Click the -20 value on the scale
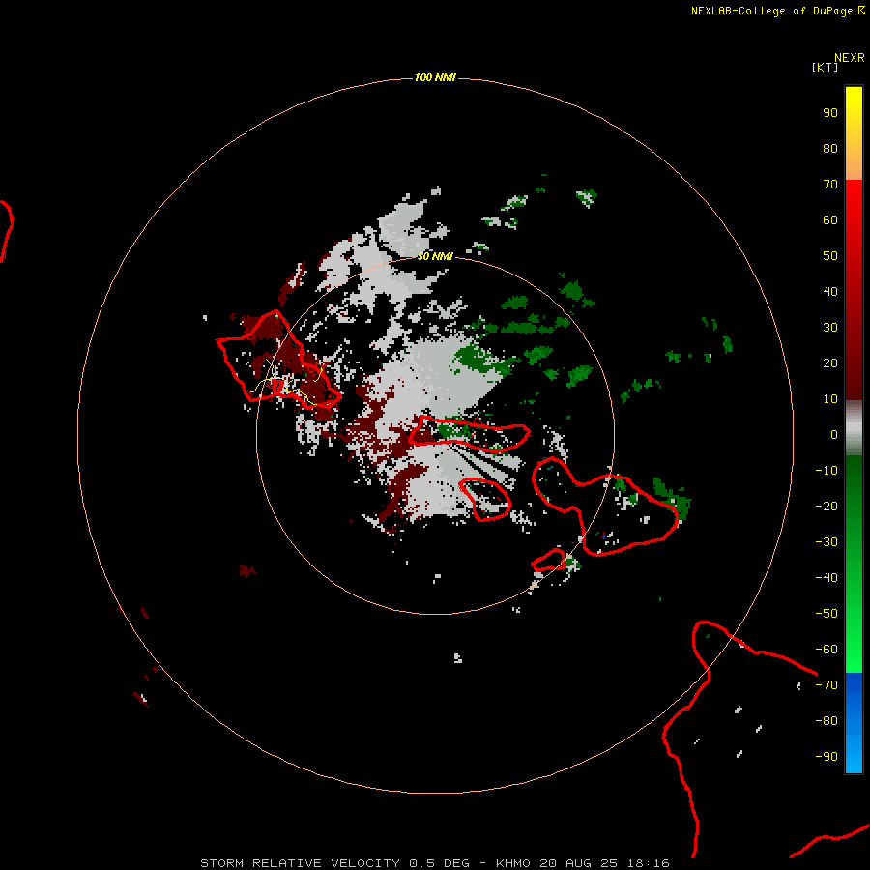The width and height of the screenshot is (870, 870). click(826, 506)
